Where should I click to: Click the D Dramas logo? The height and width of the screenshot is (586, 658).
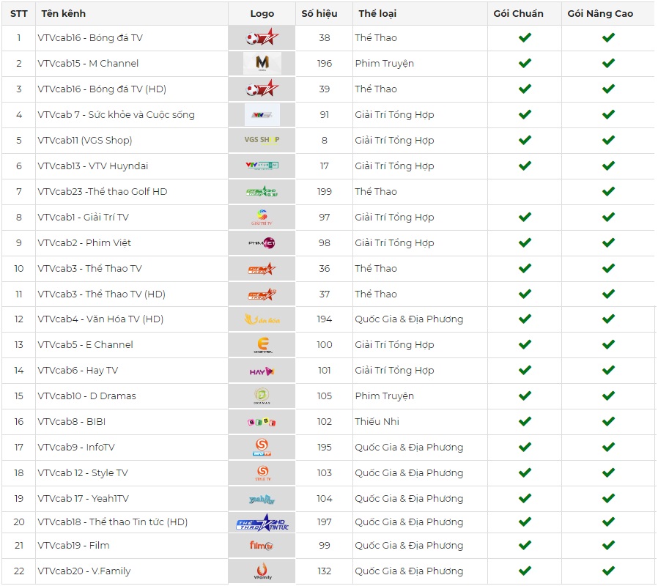(262, 396)
